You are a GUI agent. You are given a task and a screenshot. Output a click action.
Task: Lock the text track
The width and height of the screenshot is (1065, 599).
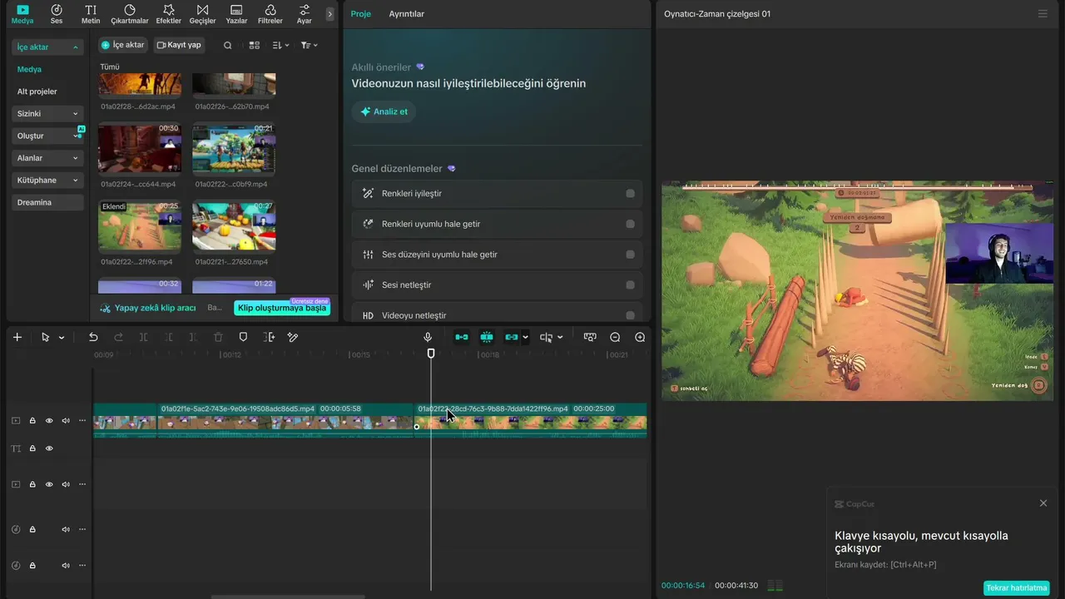click(x=32, y=448)
